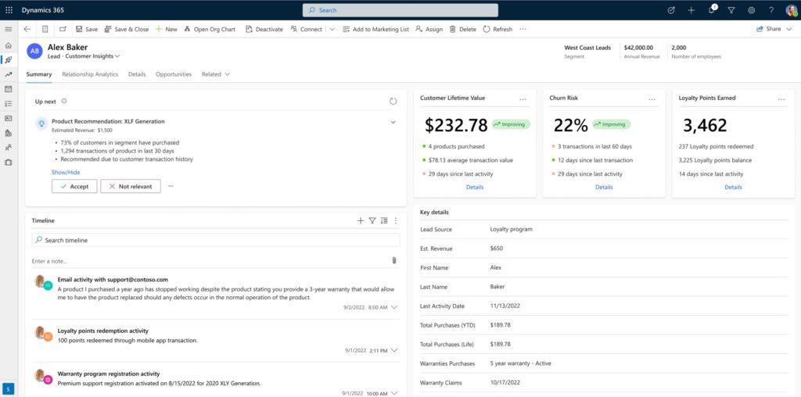Open the help question mark
The height and width of the screenshot is (397, 801).
771,10
